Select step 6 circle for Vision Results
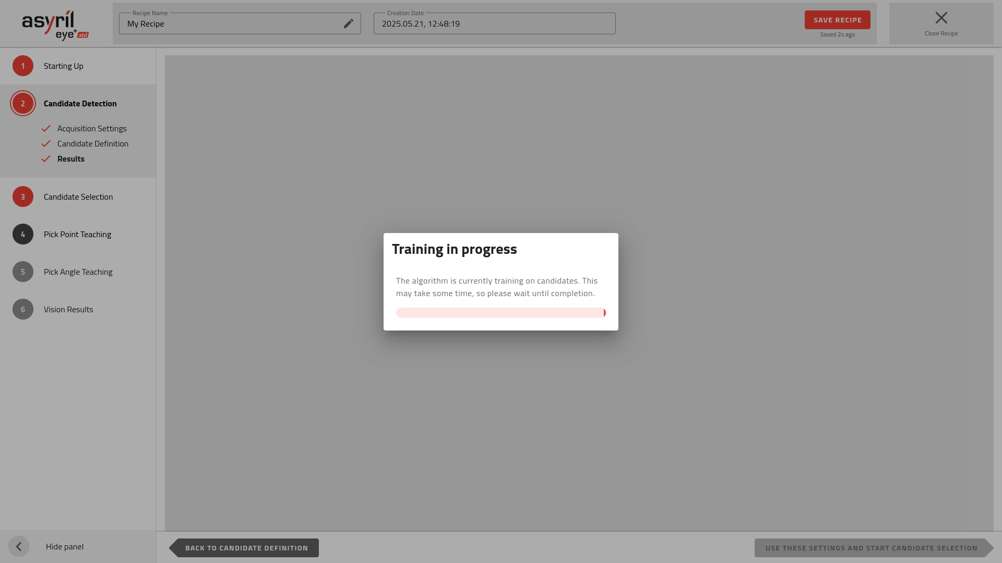Screen dimensions: 1002x563 pos(23,309)
